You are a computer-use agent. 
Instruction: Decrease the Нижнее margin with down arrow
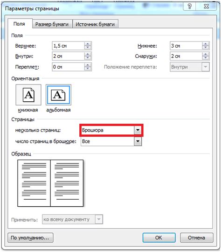point(206,48)
